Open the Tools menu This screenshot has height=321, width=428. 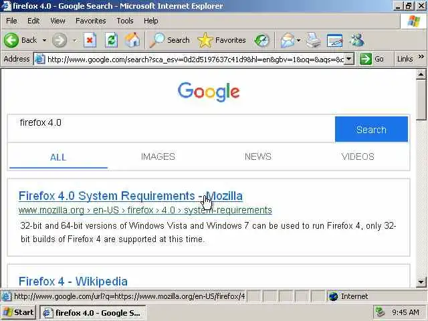(x=125, y=21)
